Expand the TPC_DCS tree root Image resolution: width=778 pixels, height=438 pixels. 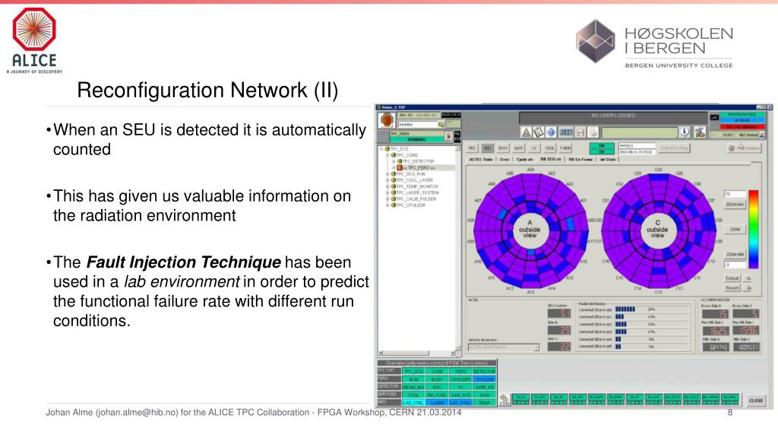pos(381,149)
